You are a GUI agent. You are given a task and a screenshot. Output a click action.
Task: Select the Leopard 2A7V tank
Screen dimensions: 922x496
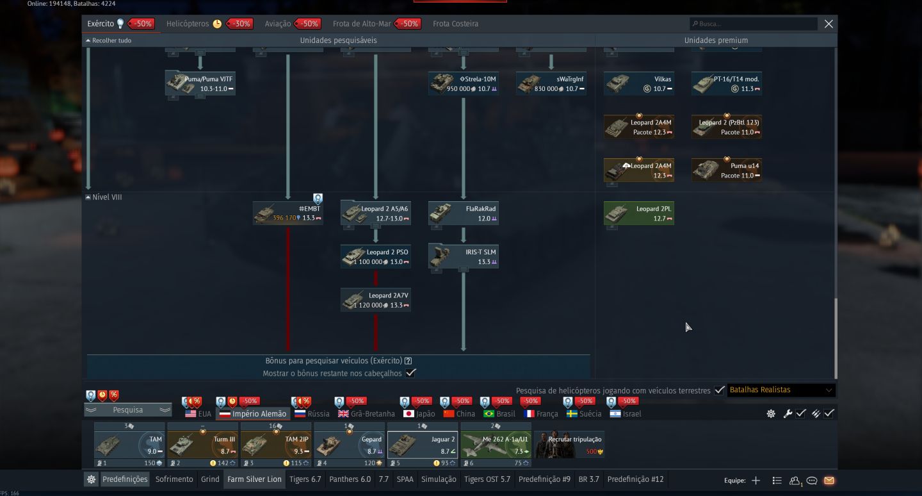click(376, 300)
